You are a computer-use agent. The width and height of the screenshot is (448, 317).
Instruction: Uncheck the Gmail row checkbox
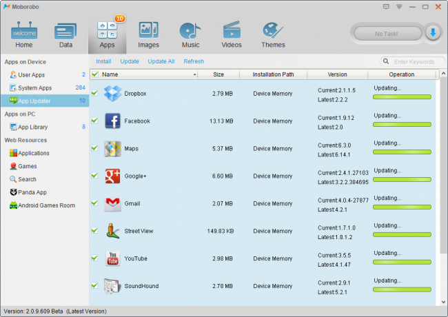pyautogui.click(x=94, y=203)
